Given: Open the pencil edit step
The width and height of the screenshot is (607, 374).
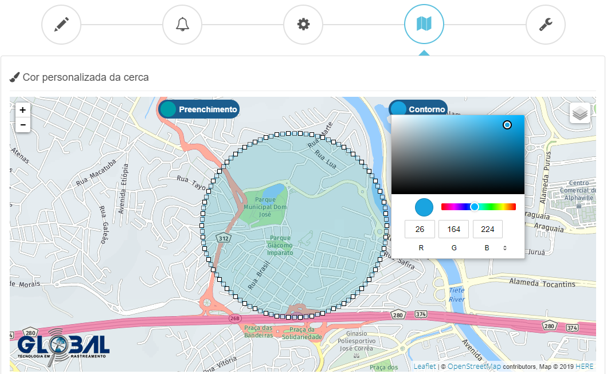Looking at the screenshot, I should (x=61, y=25).
